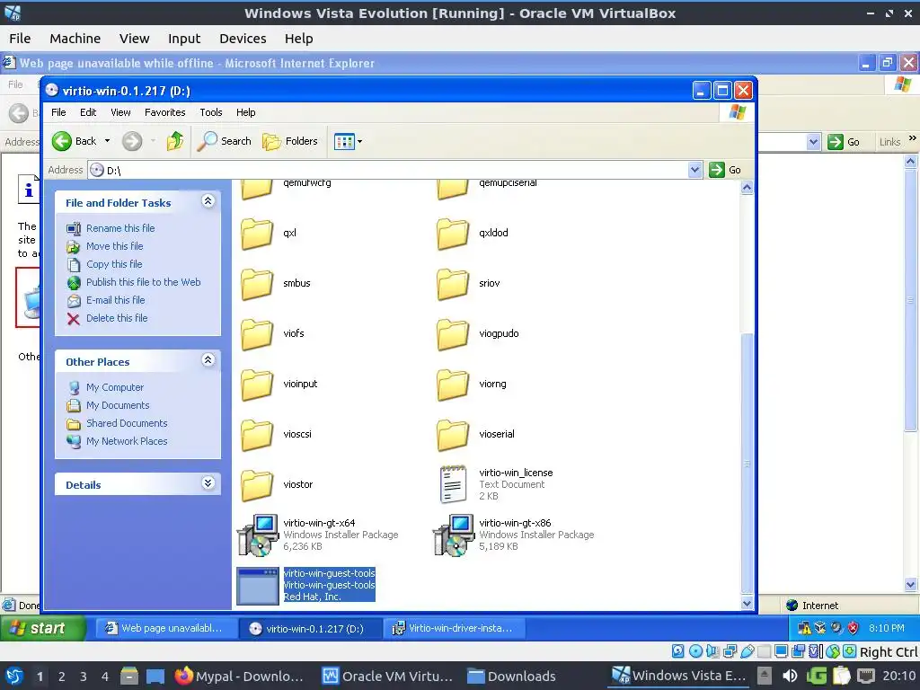Click the green Go button beside D:\ address
920x690 pixels.
coord(725,170)
